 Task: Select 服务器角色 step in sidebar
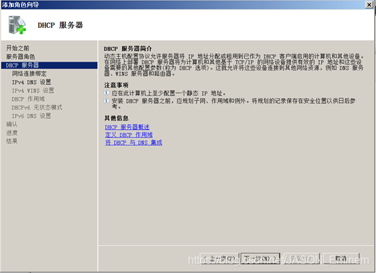point(20,57)
